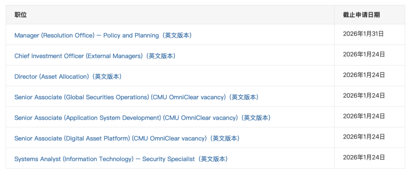416x179 pixels.
Task: Click the 职位 column header
Action: click(21, 15)
